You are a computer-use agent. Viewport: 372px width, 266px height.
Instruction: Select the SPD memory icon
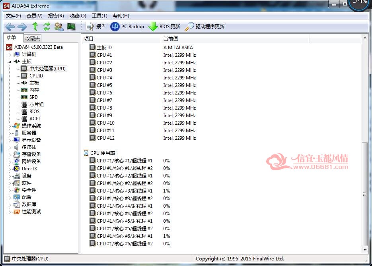[x=24, y=97]
